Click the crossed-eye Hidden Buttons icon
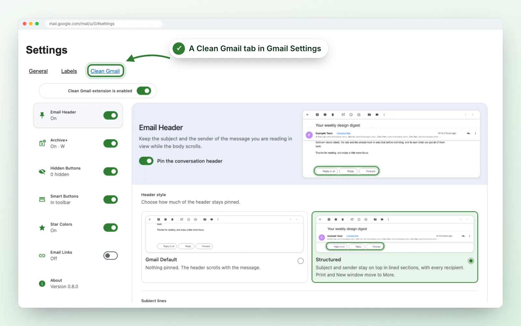 [x=42, y=171]
